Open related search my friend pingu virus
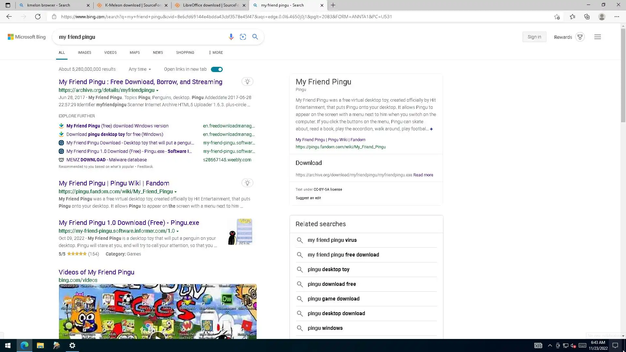This screenshot has width=626, height=352. [332, 240]
